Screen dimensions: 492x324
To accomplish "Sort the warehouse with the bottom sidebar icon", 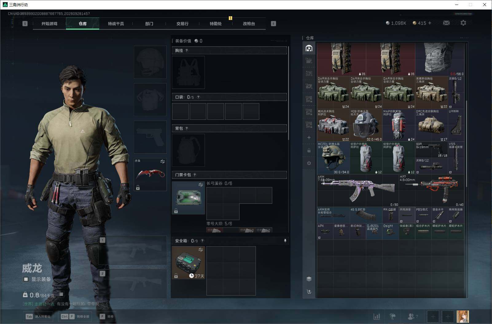I will 309,292.
